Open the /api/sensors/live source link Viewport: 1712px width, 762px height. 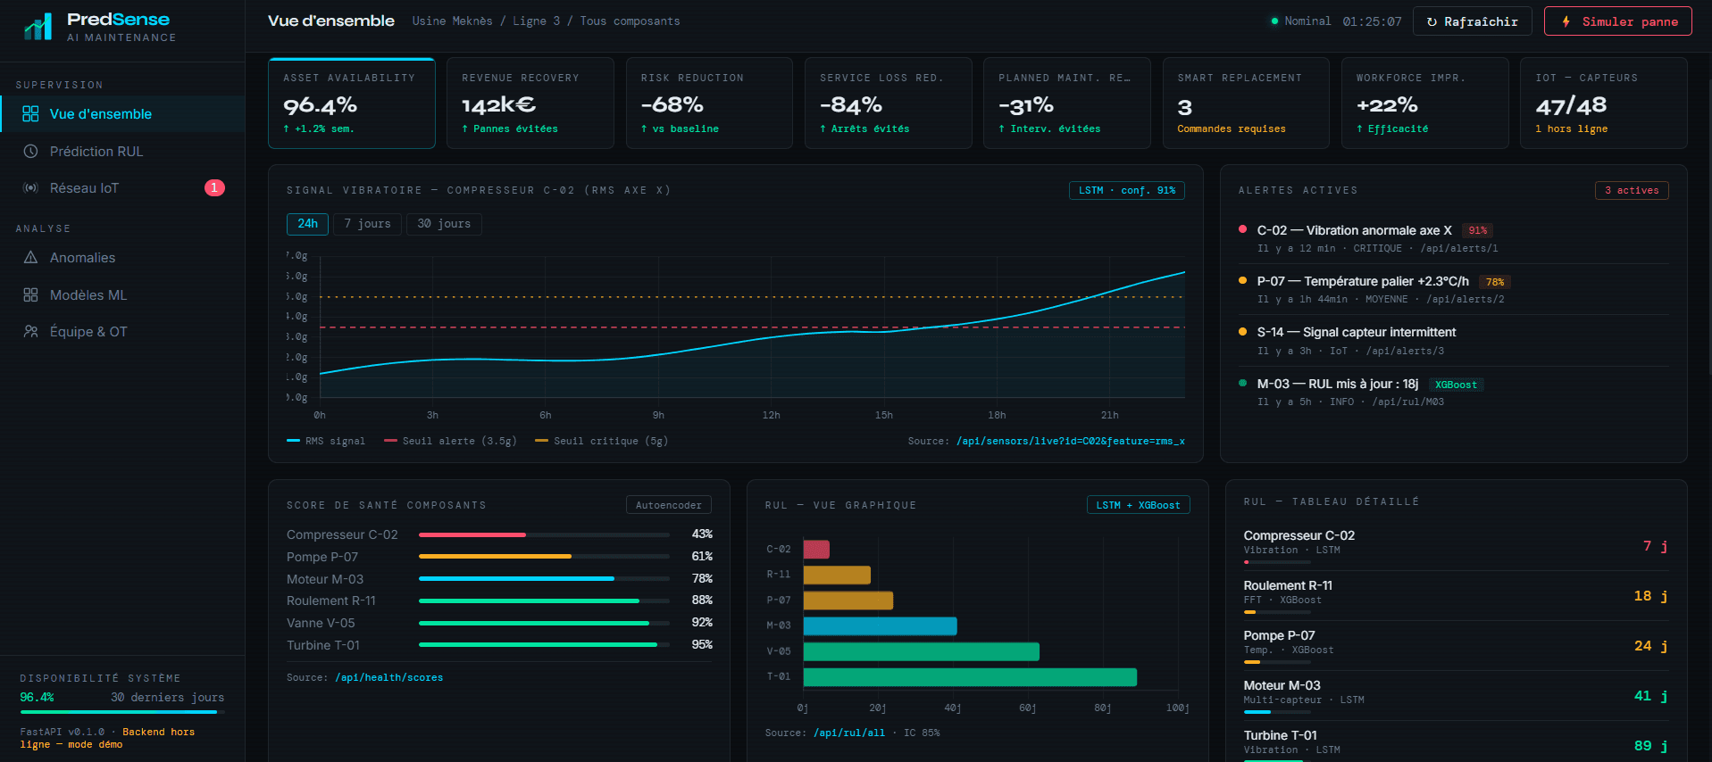pyautogui.click(x=1070, y=441)
